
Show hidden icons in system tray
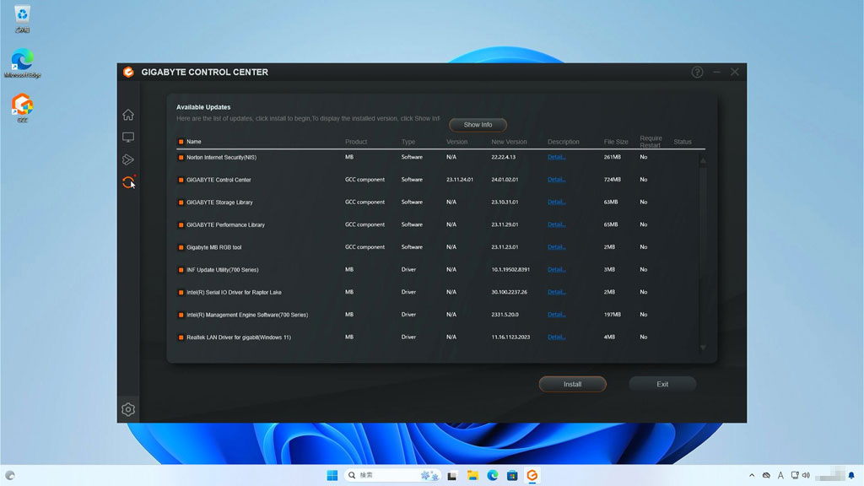[751, 476]
